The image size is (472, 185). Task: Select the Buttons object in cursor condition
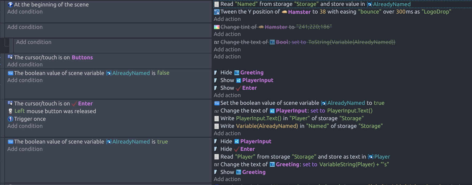click(82, 57)
